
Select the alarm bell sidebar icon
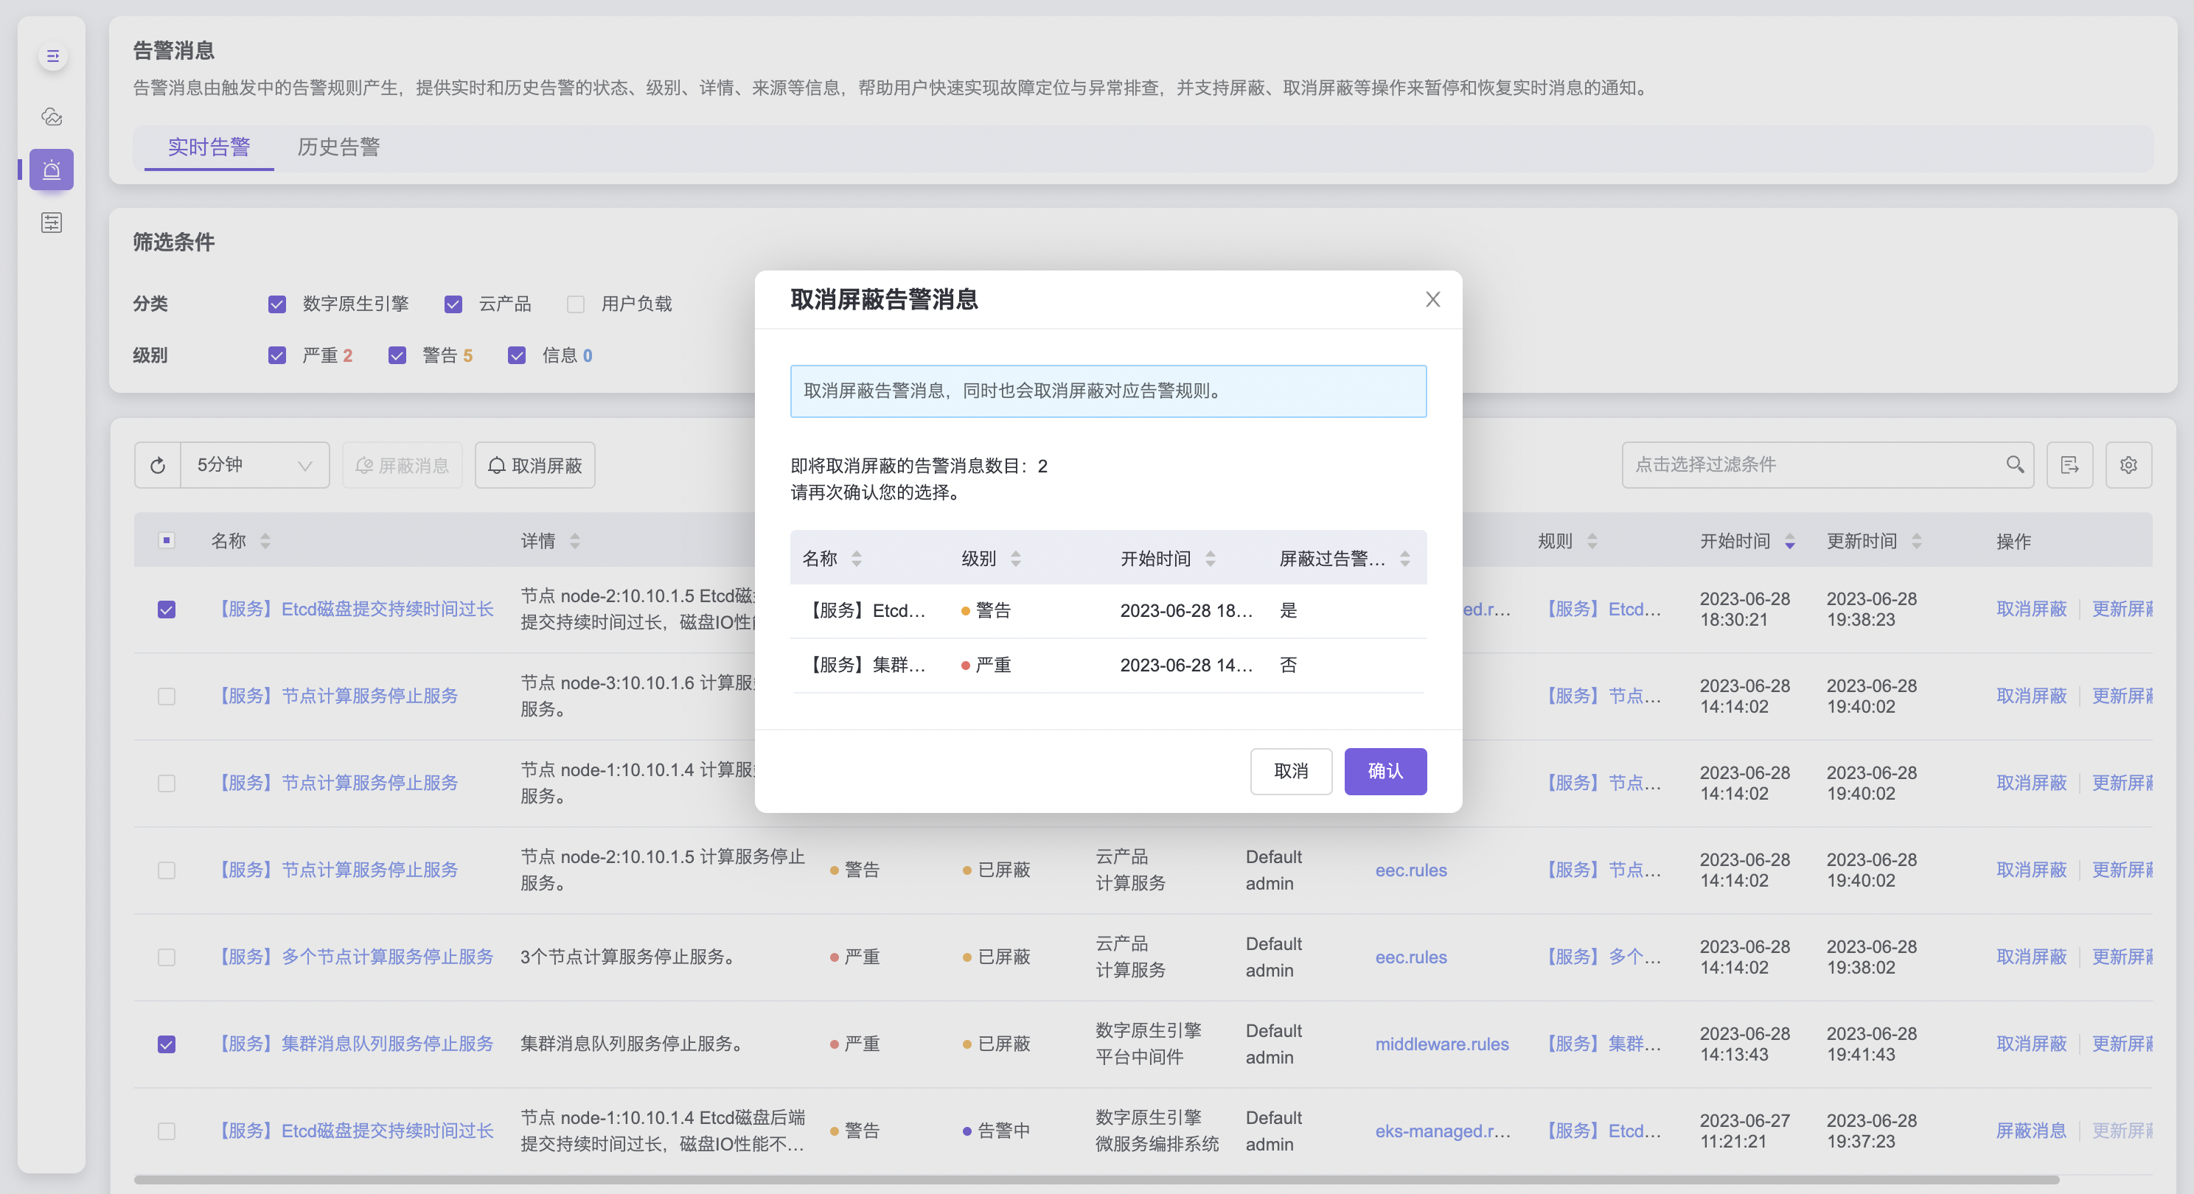52,170
